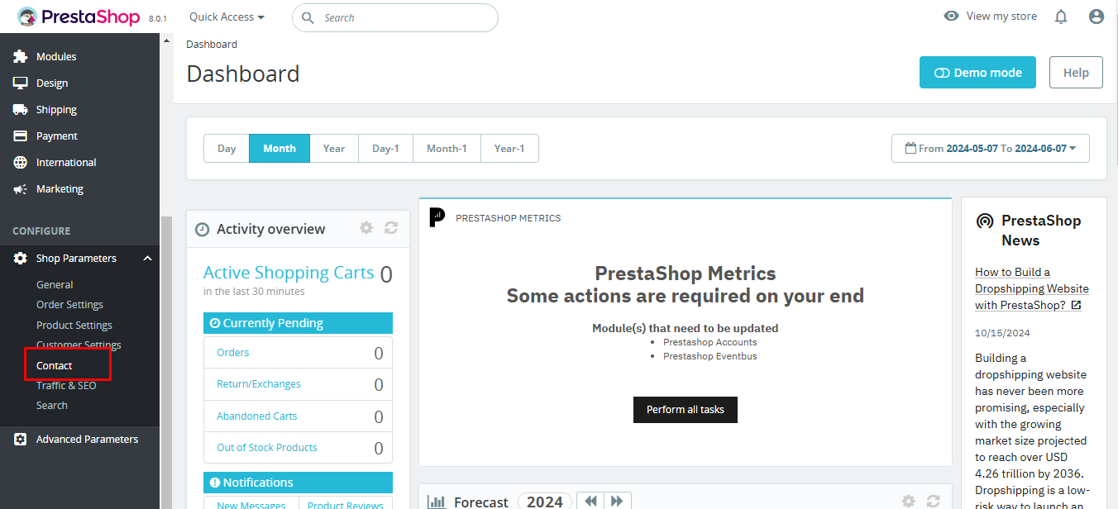This screenshot has width=1118, height=509.
Task: Collapse the Shop Parameters menu
Action: point(148,259)
